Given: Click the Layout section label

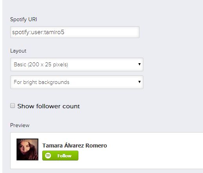Looking at the screenshot, I should pyautogui.click(x=18, y=51).
